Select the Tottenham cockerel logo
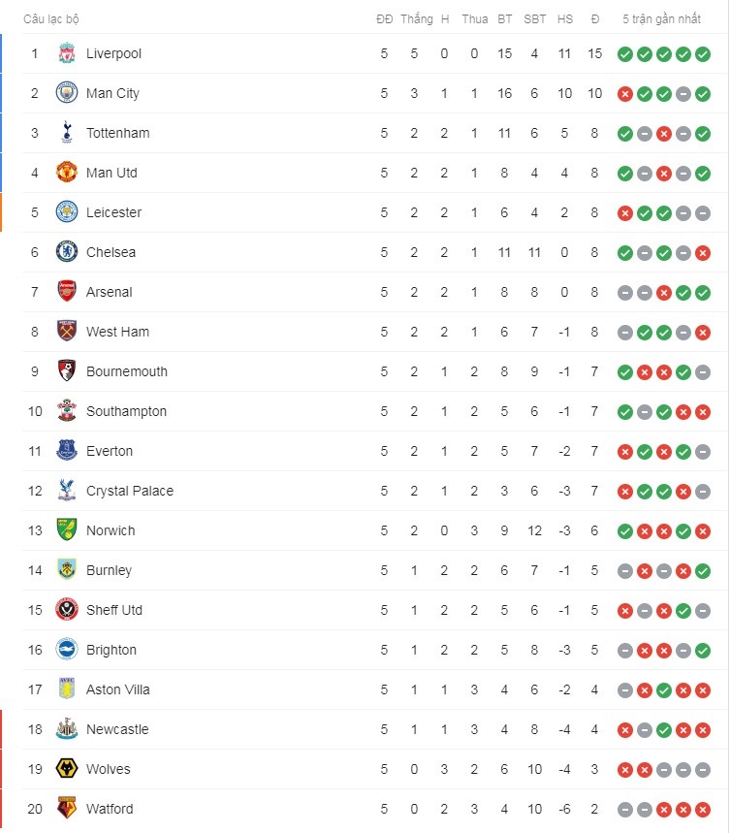 (x=66, y=133)
